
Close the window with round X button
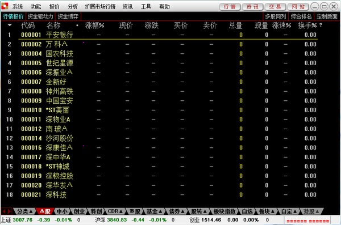(334, 7)
